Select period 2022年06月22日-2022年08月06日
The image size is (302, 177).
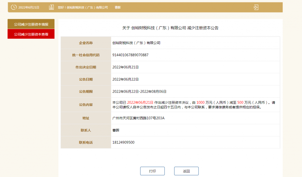pos(139,91)
